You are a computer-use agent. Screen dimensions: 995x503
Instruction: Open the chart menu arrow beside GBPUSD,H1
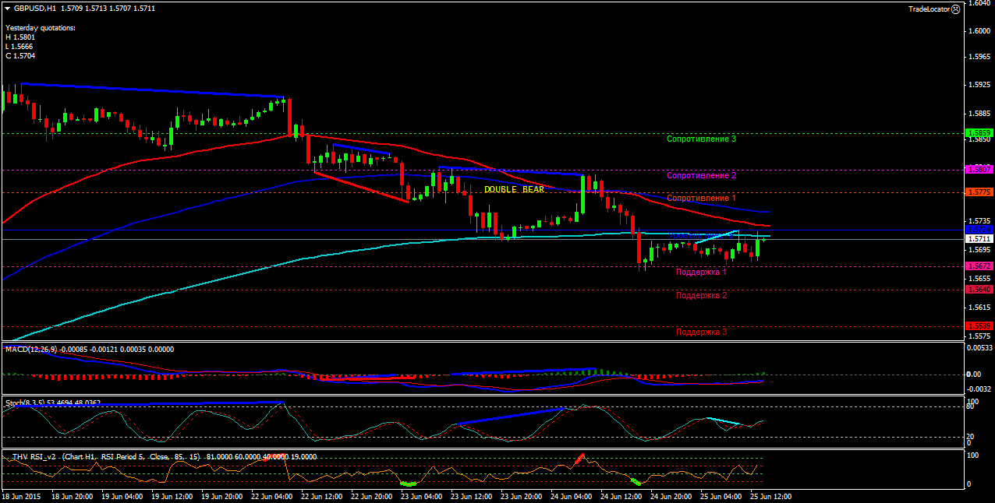point(7,9)
